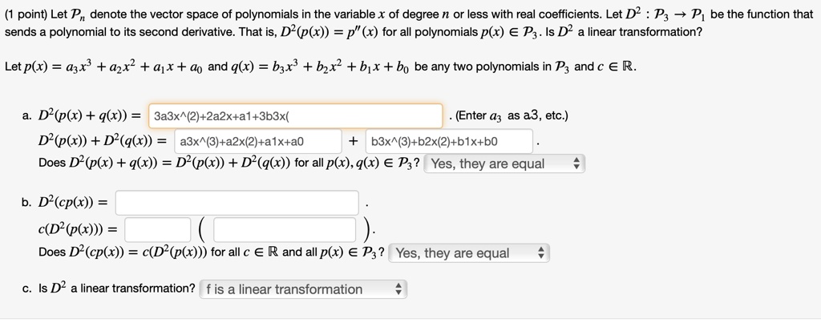Click the empty field inside the parentheses
Viewport: 821px width, 323px height.
(x=285, y=230)
